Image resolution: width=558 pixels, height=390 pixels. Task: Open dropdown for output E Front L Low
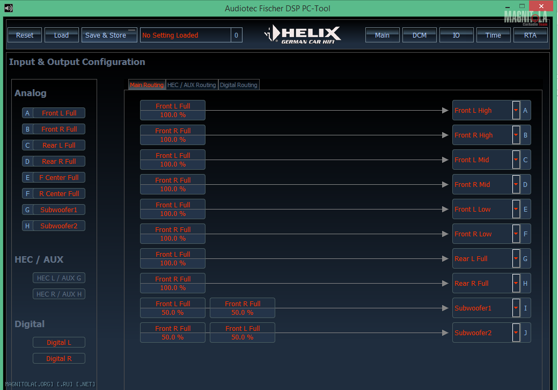516,209
